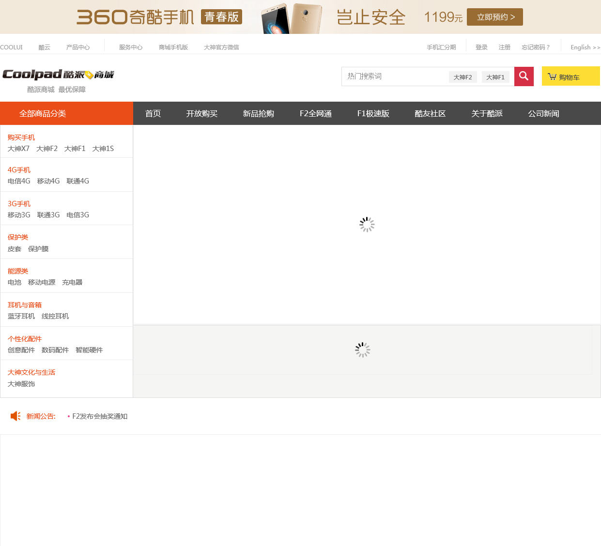
Task: Click the 忘记密码？ link
Action: click(x=536, y=47)
